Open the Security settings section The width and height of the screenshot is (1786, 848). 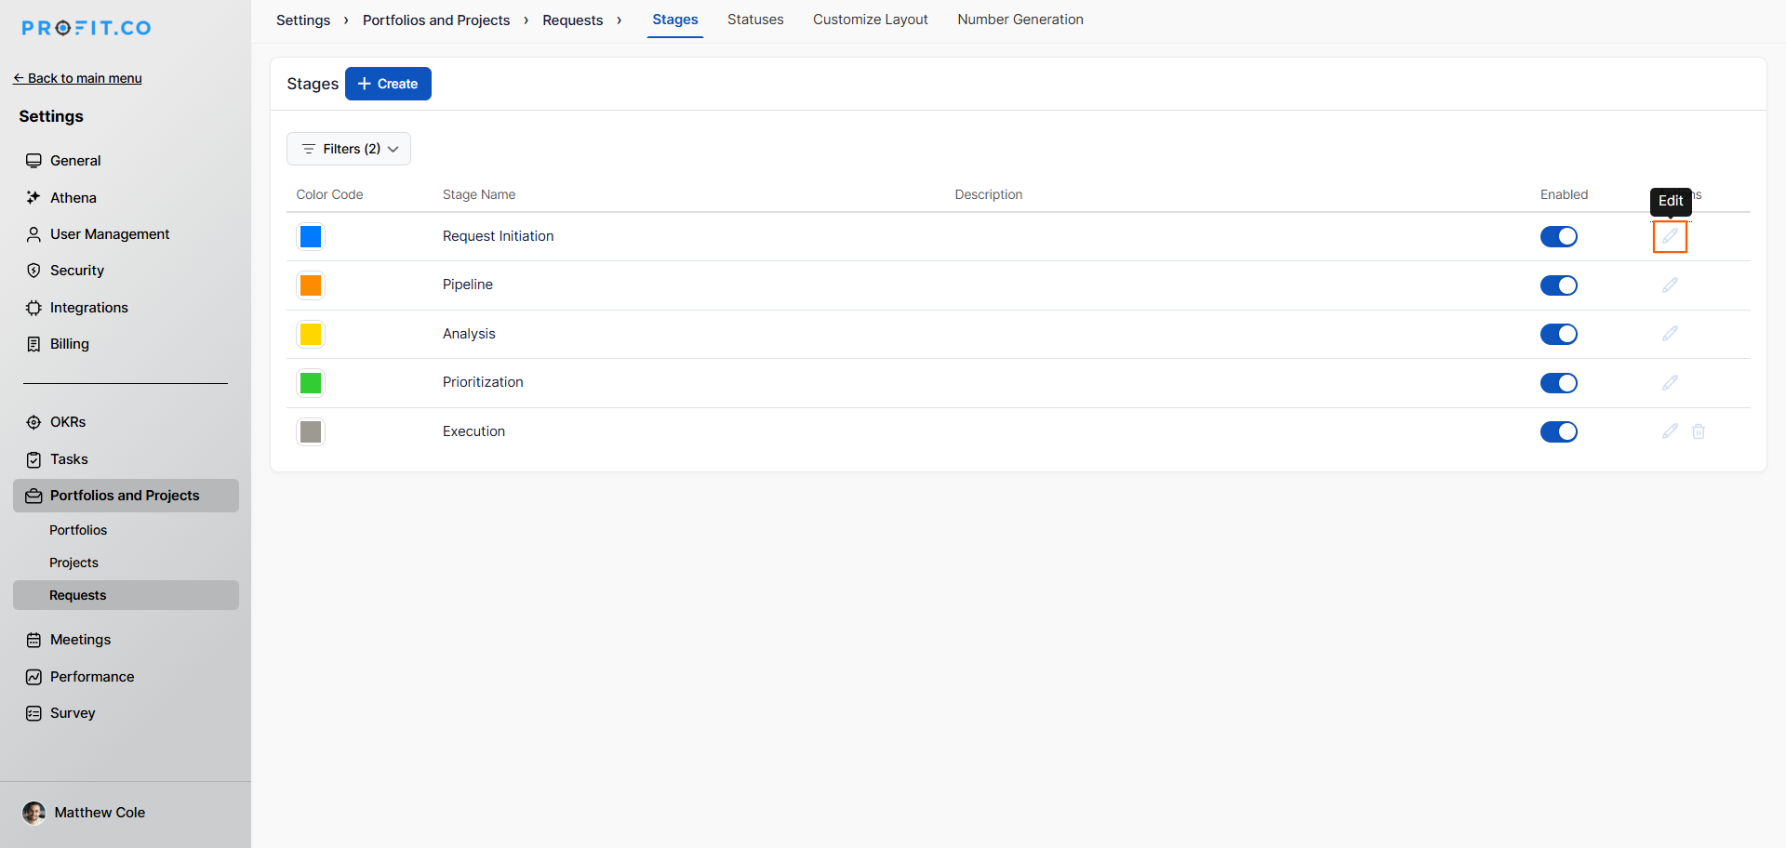(x=76, y=271)
